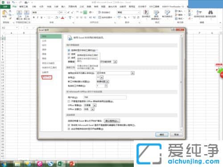Open the green File tab
This screenshot has width=223, height=167.
pyautogui.click(x=5, y=7)
